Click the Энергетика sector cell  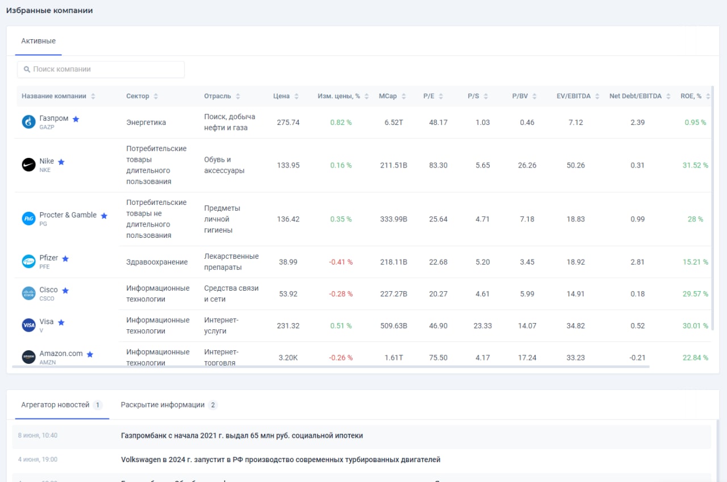tap(146, 123)
